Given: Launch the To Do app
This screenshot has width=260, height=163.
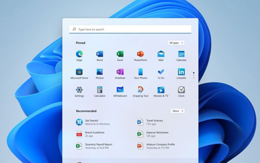Looking at the screenshot, I should click(x=161, y=72).
